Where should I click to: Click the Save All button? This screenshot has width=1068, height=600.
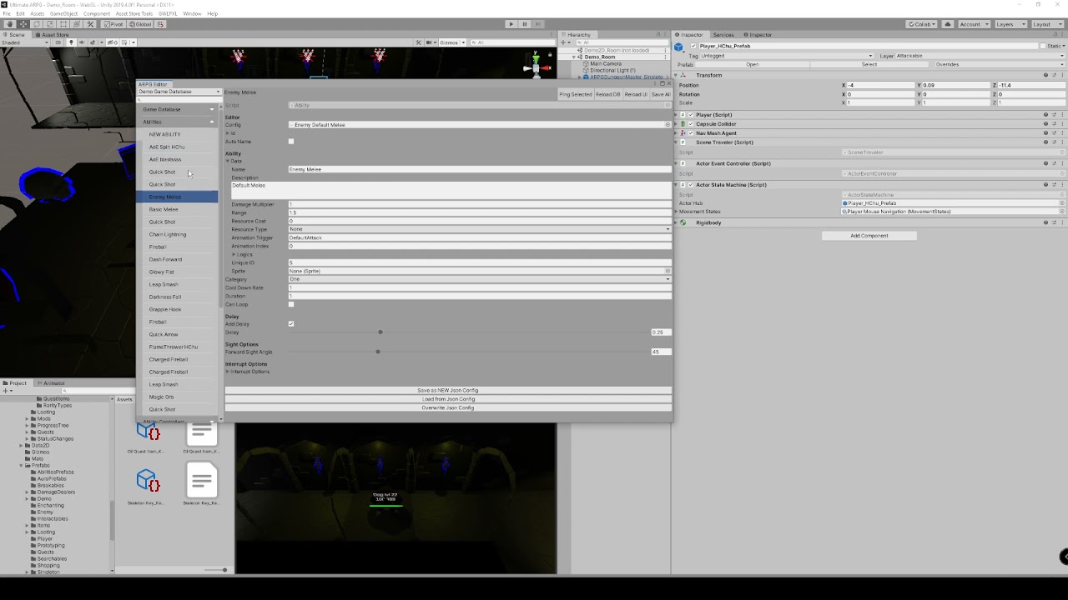(661, 94)
